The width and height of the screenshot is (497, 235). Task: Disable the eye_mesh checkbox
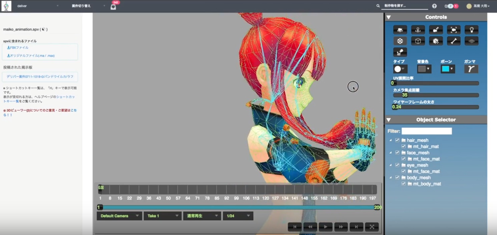(x=397, y=165)
